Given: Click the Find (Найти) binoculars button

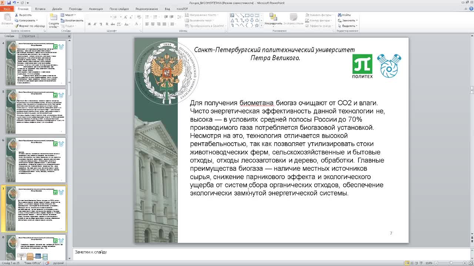Looking at the screenshot, I should pyautogui.click(x=344, y=15).
